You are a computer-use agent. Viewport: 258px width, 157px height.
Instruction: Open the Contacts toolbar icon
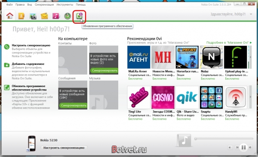click(x=21, y=16)
